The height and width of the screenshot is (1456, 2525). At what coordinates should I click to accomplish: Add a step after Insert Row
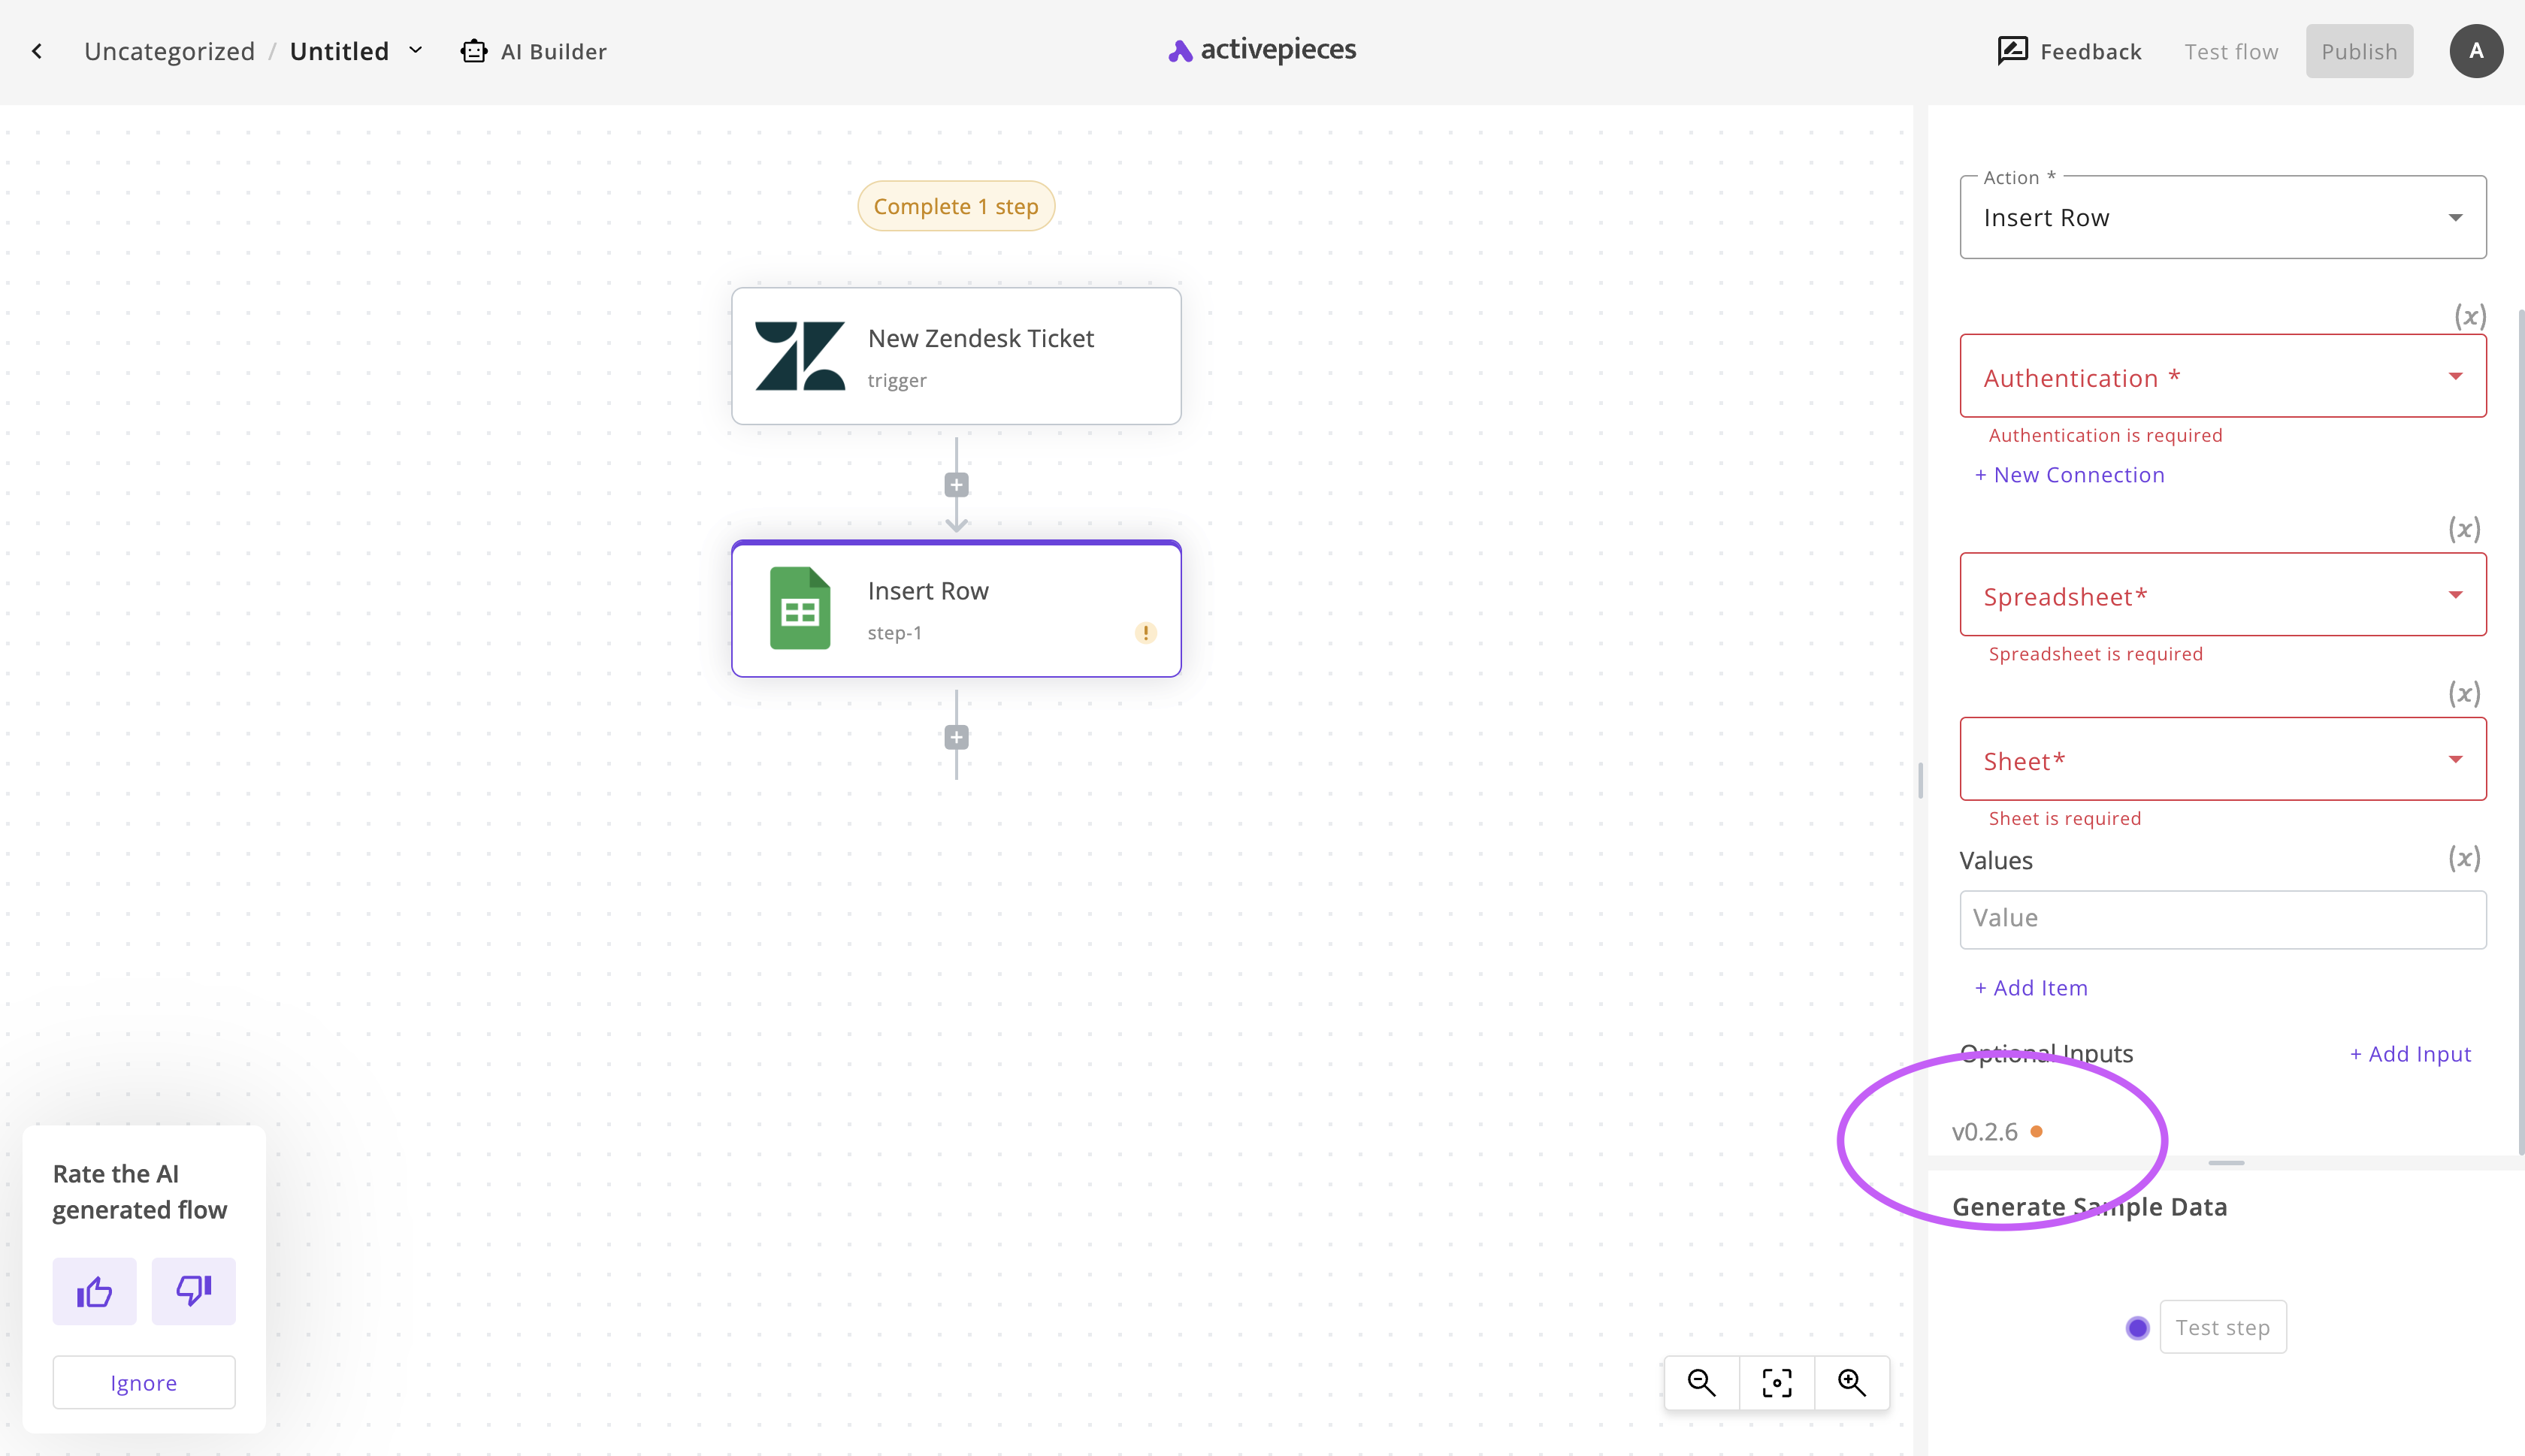(955, 737)
